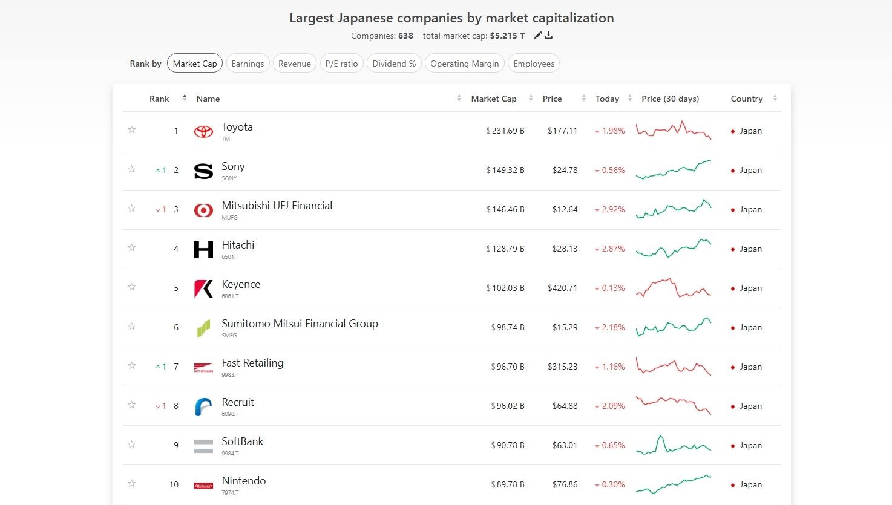This screenshot has height=505, width=892.
Task: Toggle the Keyence favorite star
Action: coord(131,287)
